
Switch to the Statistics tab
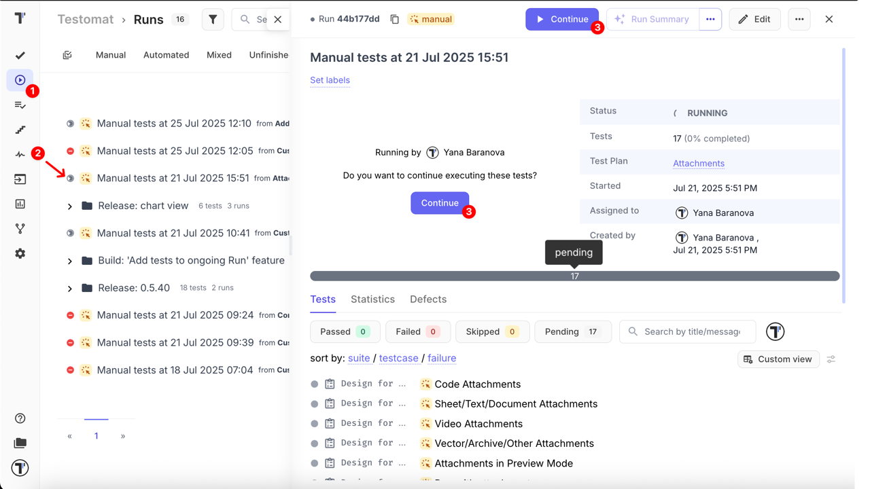click(372, 299)
